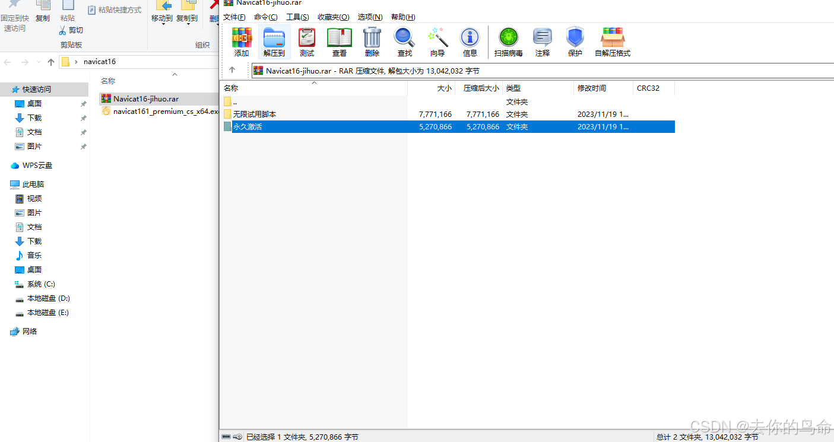834x442 pixels.
Task: Click the 自解压格式 SFX icon
Action: 613,42
